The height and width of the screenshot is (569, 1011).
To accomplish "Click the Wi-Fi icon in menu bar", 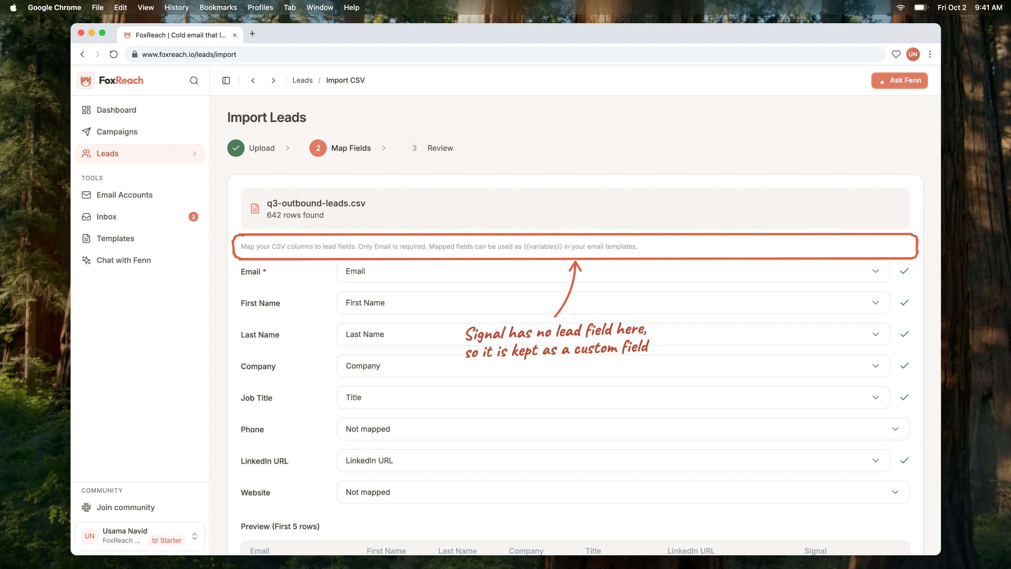I will pos(901,7).
